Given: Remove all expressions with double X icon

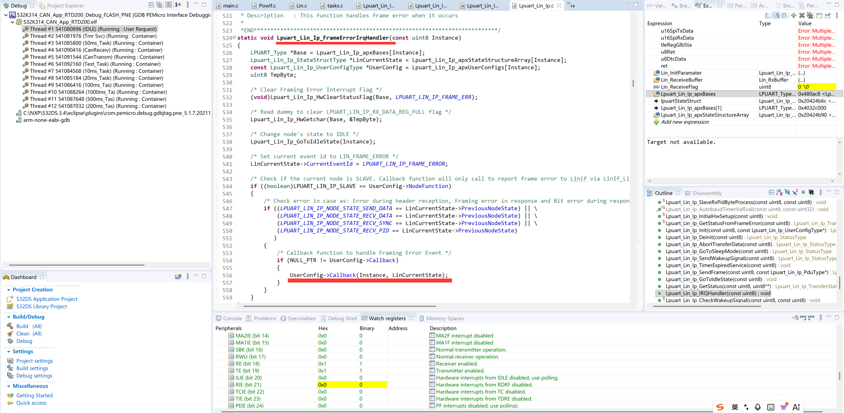Looking at the screenshot, I should pos(810,15).
